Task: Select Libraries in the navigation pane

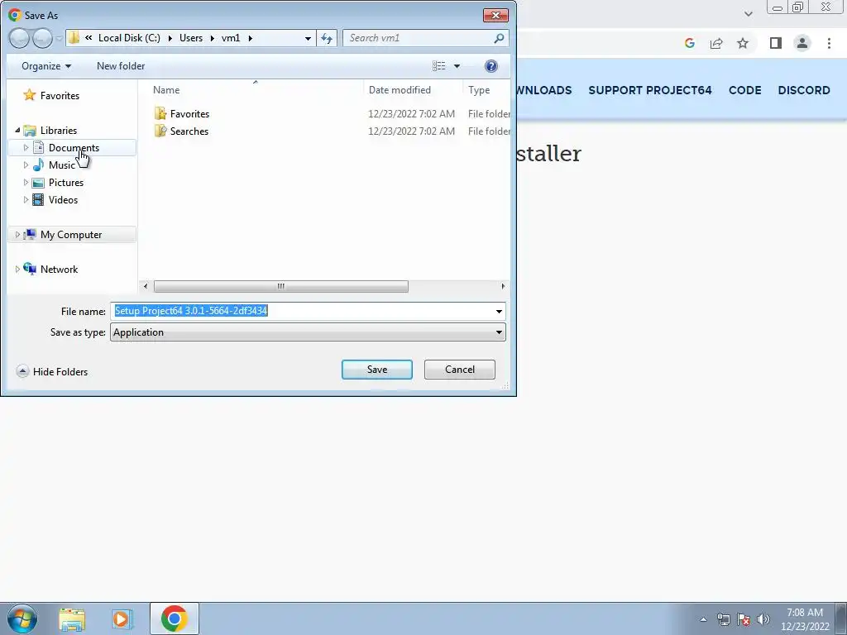Action: click(59, 130)
